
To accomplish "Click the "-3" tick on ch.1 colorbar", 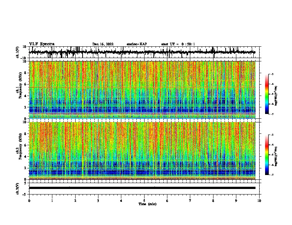I will click(x=272, y=74).
